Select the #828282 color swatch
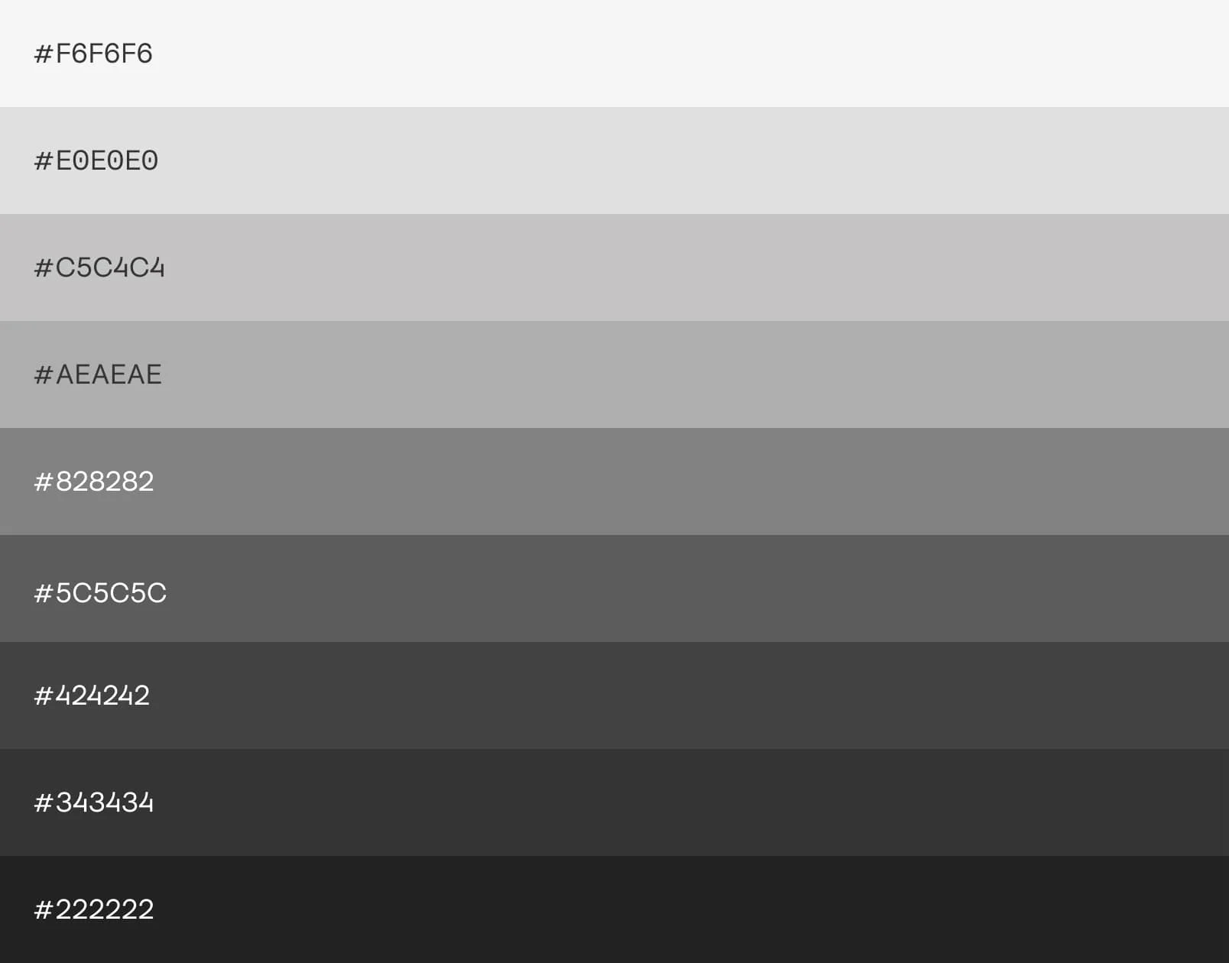Viewport: 1229px width, 963px height. 614,481
